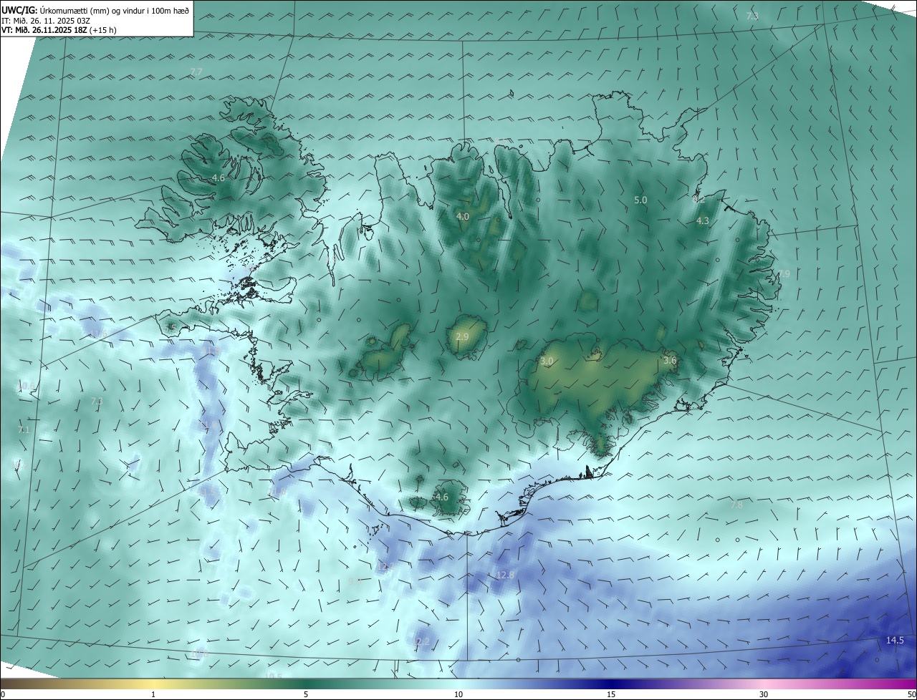Click the 4.6 value near the south coast
Image resolution: width=917 pixels, height=700 pixels.
click(442, 497)
